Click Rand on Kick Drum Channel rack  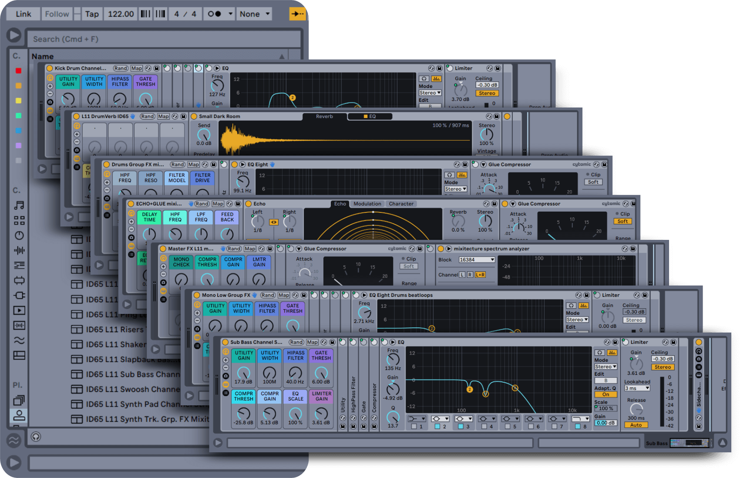[x=121, y=68]
